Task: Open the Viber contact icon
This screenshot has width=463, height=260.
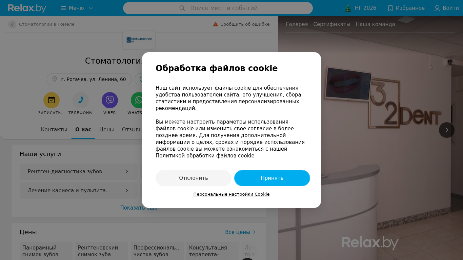Action: click(110, 100)
